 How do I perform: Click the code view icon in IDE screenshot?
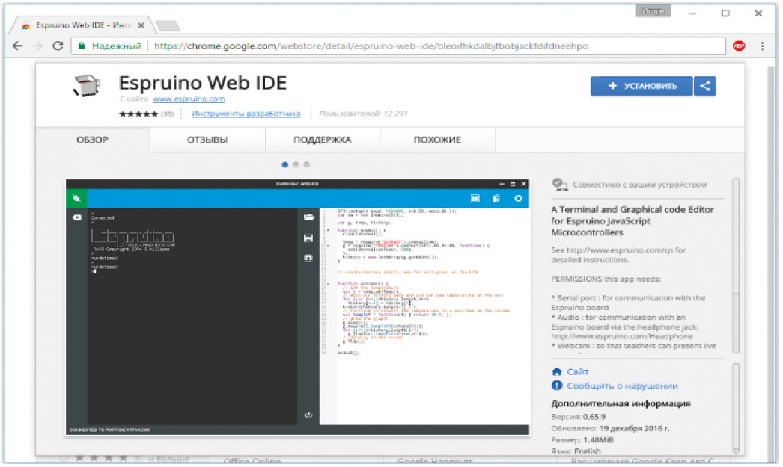308,415
